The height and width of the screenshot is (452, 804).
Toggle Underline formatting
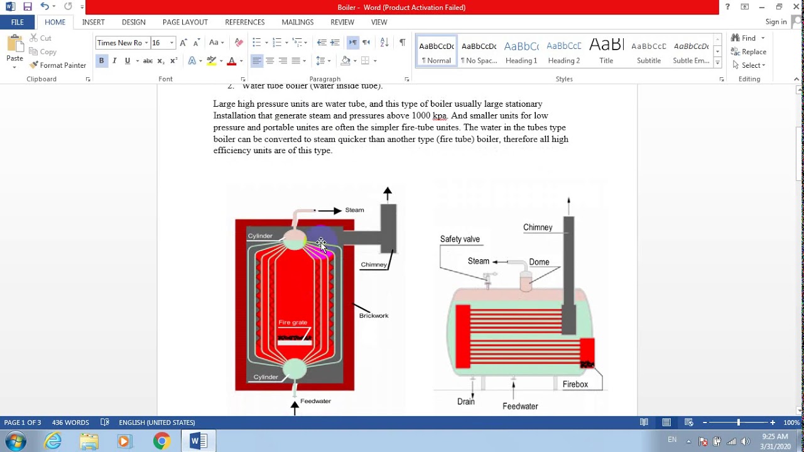tap(128, 61)
